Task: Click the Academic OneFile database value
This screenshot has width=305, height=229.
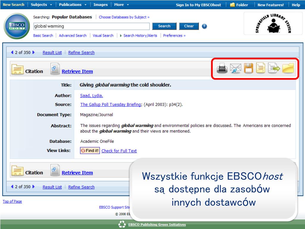Action: pyautogui.click(x=97, y=141)
